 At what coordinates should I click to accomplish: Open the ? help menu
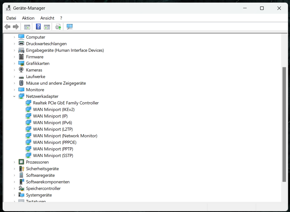61,18
